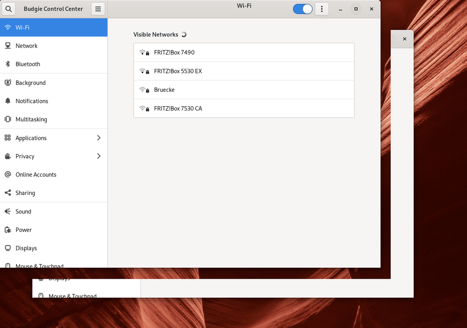Click the Visible Networks heading

[156, 34]
